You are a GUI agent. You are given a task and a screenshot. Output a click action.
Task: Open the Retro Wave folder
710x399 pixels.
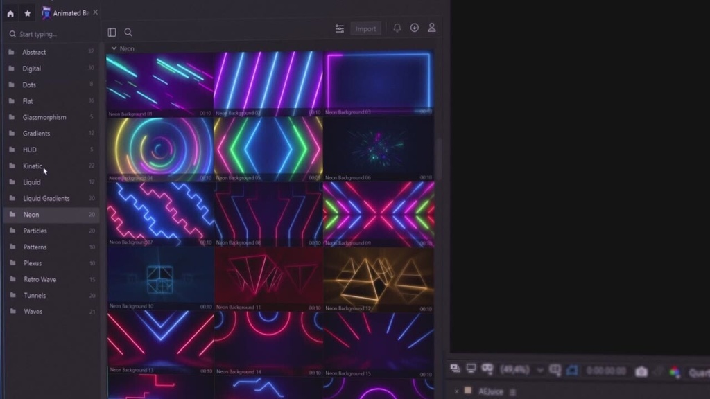tap(51, 280)
